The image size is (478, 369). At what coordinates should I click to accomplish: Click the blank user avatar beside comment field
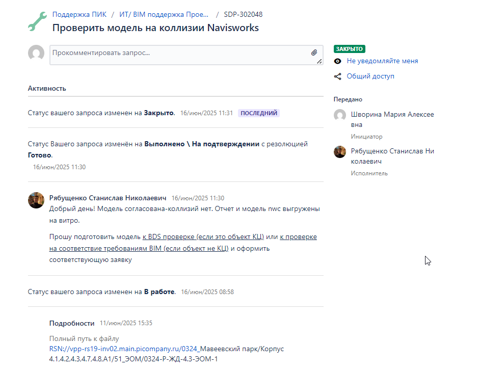[36, 53]
